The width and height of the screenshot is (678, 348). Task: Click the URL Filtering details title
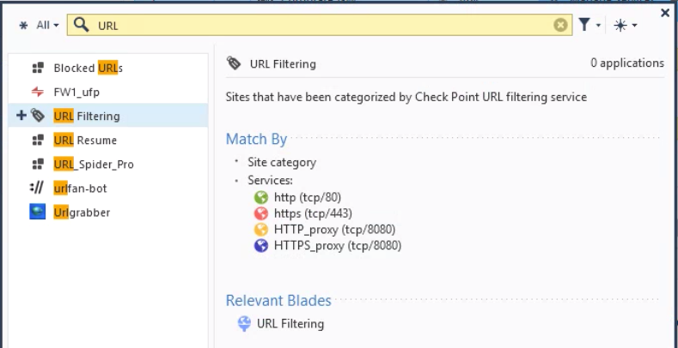[283, 64]
